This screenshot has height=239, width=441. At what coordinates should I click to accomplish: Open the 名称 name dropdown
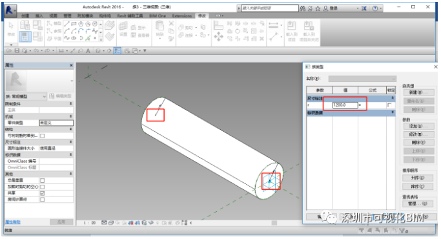click(x=362, y=79)
